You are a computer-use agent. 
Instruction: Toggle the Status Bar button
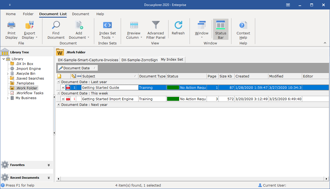pos(221,29)
